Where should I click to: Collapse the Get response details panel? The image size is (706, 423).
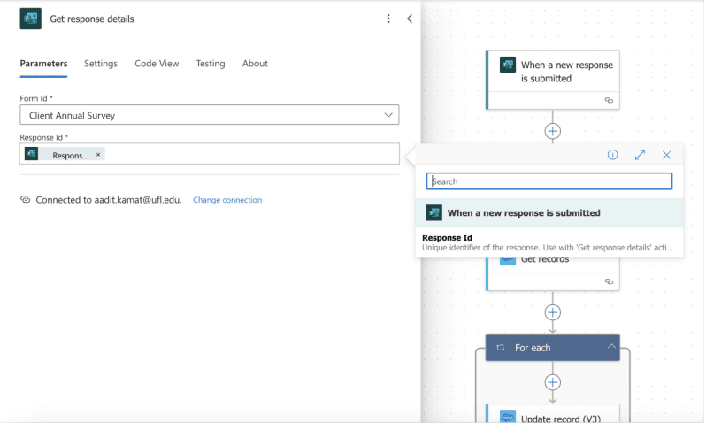409,19
